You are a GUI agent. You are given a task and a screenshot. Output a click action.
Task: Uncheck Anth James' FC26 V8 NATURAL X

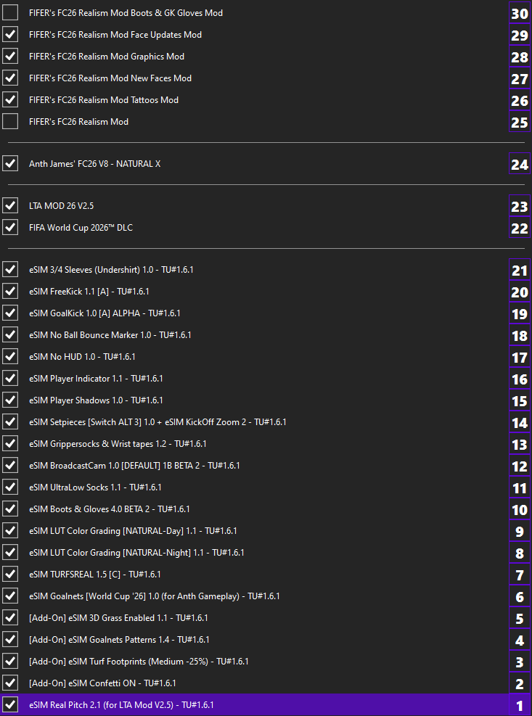point(10,163)
